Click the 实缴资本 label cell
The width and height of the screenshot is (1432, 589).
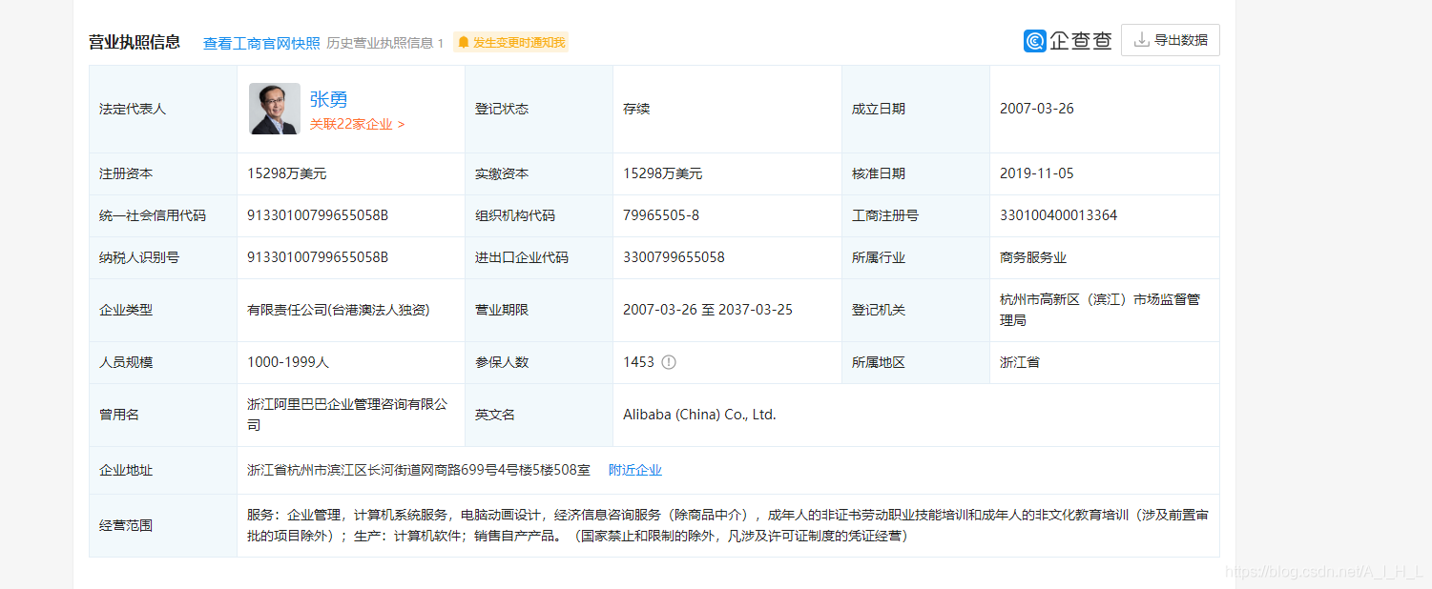(539, 173)
